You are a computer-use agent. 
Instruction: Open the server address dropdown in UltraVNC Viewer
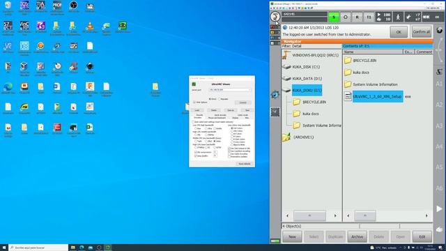coord(249,90)
